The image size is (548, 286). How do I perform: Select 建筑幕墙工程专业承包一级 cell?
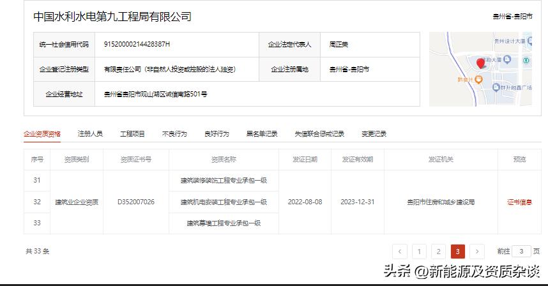224,223
